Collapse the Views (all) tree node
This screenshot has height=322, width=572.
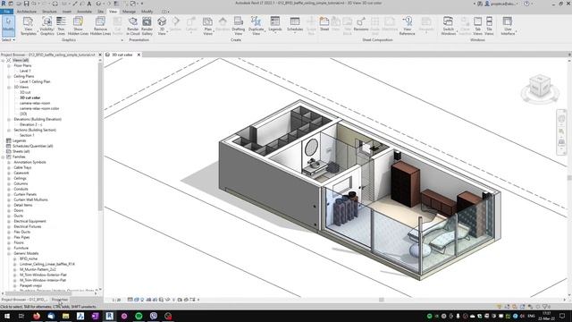click(3, 60)
